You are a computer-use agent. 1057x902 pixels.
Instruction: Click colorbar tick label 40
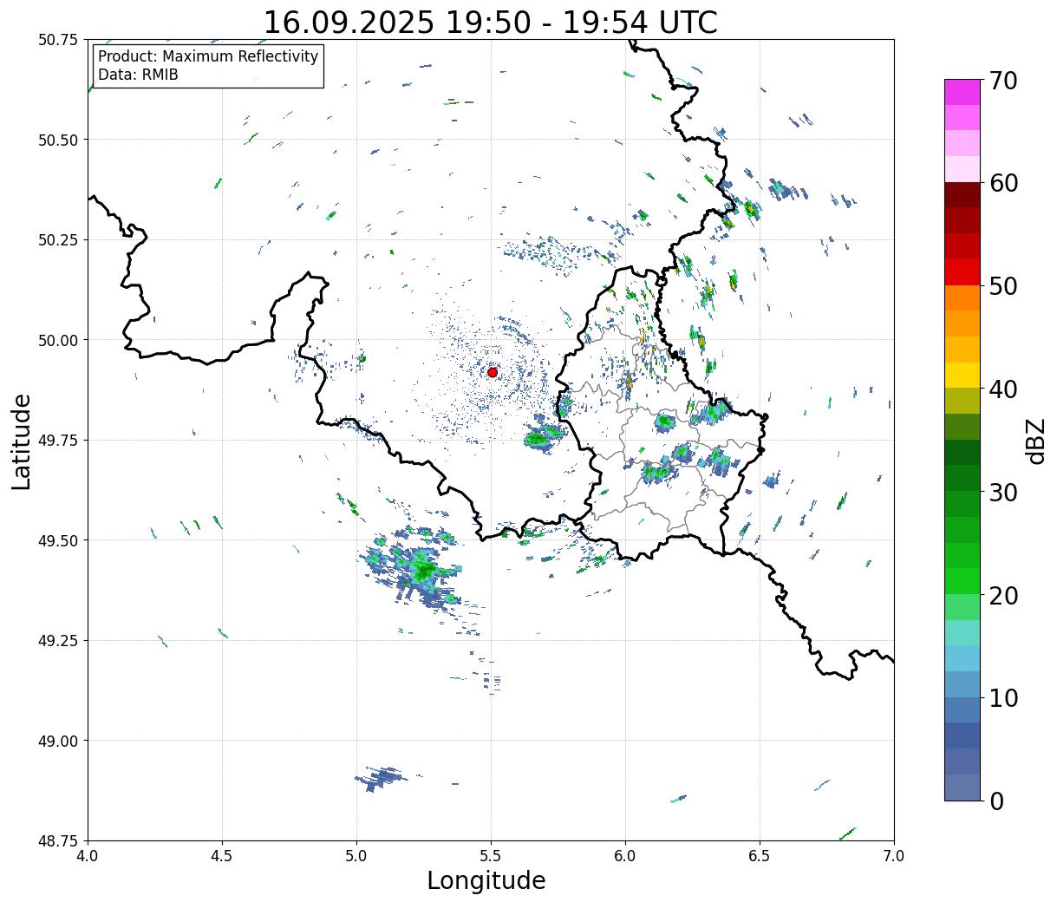click(x=1003, y=389)
